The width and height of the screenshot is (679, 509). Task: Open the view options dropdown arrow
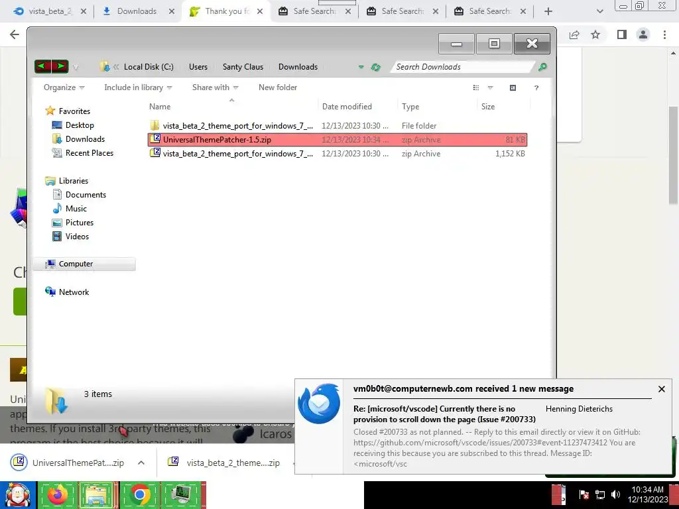[490, 88]
